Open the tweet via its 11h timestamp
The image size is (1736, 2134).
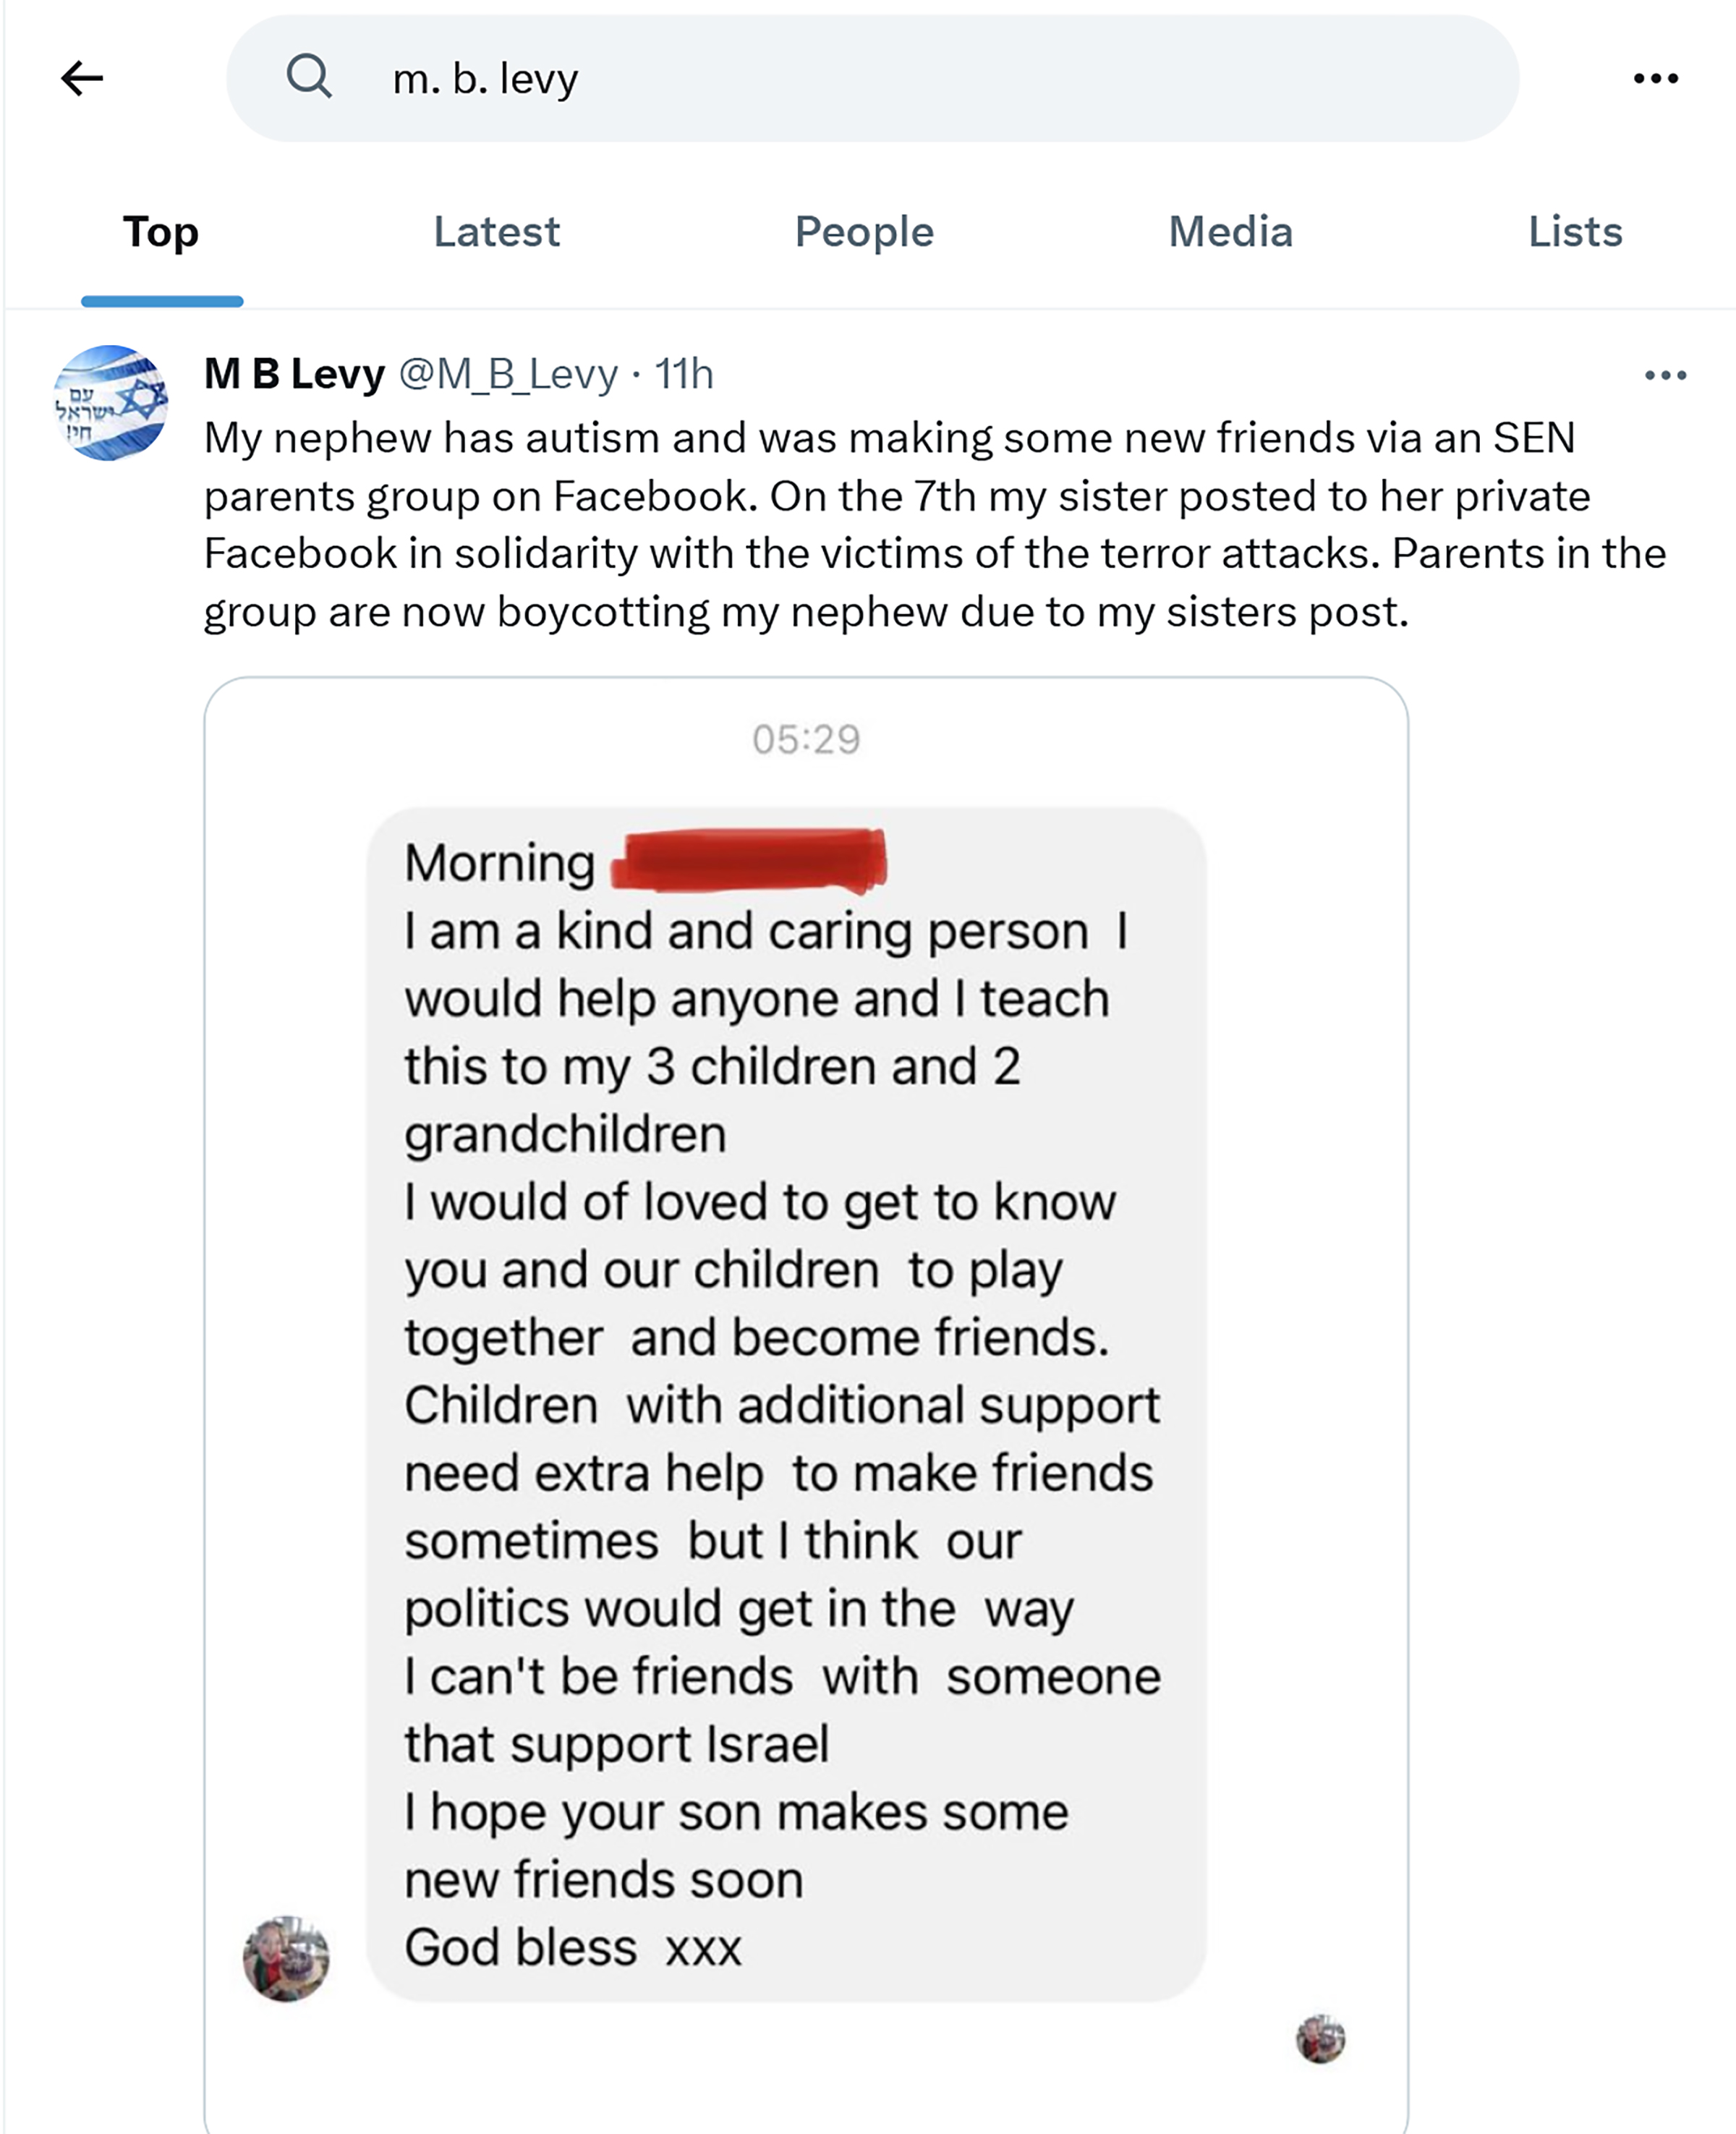coord(684,374)
